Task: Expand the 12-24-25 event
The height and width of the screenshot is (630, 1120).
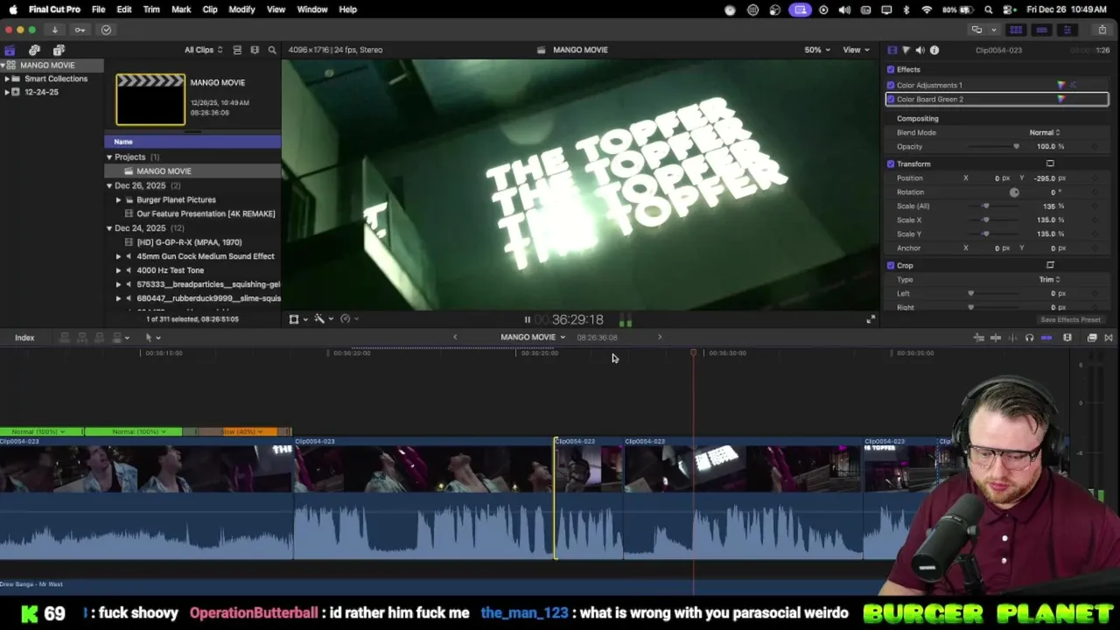Action: tap(7, 92)
